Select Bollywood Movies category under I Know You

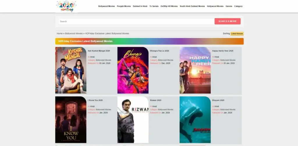click(x=104, y=110)
